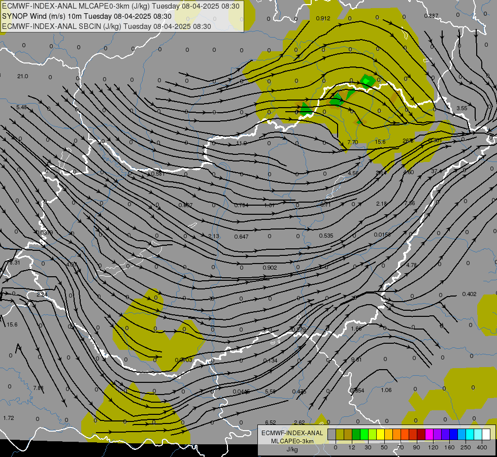
Task: Click the map value '0.402'
Action: (470, 294)
